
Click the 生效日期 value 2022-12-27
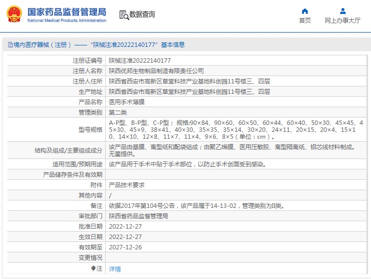pos(125,237)
